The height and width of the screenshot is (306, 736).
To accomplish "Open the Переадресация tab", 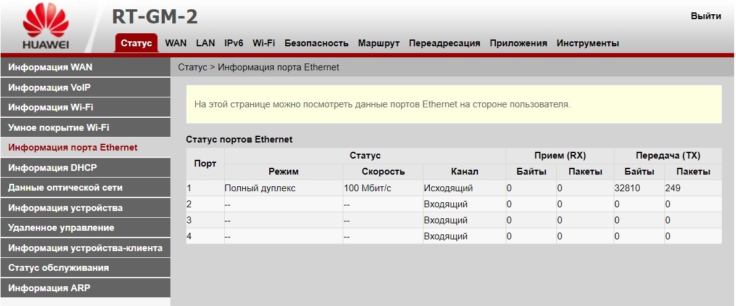I will pos(444,43).
